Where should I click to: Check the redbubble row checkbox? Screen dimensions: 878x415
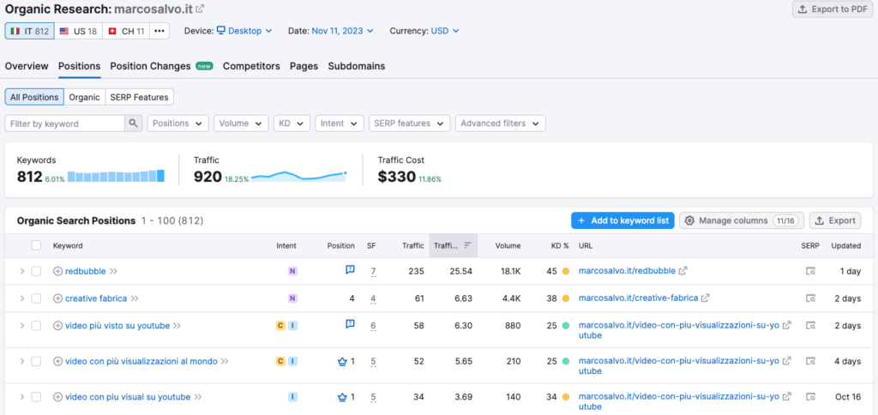pyautogui.click(x=36, y=271)
